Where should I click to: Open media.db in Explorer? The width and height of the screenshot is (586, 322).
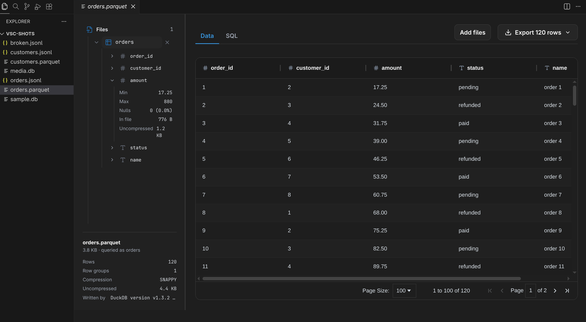point(37,71)
